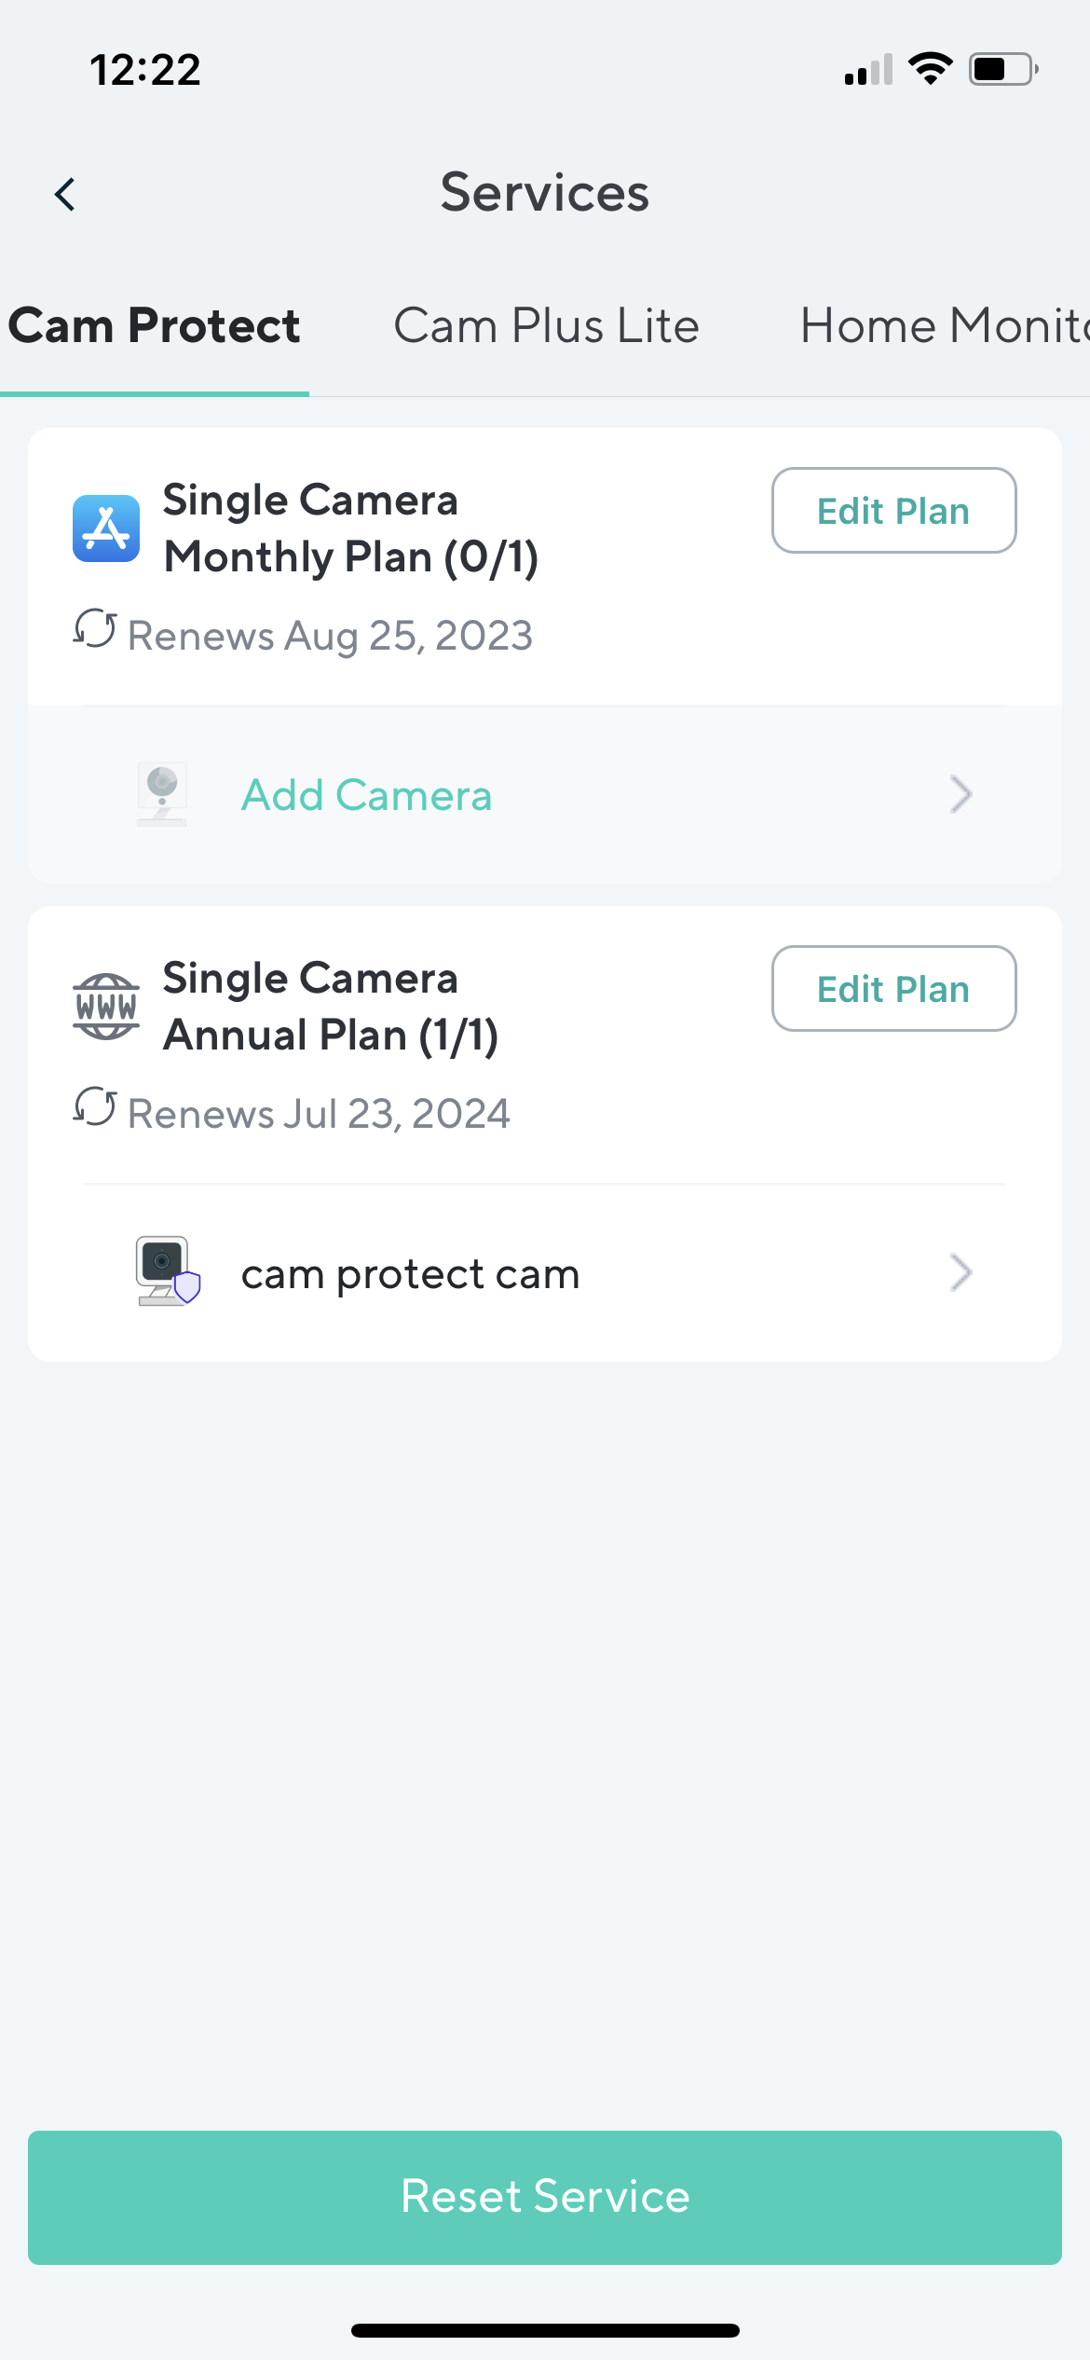Tap the App Store icon on Monthly Plan
This screenshot has height=2360, width=1090.
point(106,528)
